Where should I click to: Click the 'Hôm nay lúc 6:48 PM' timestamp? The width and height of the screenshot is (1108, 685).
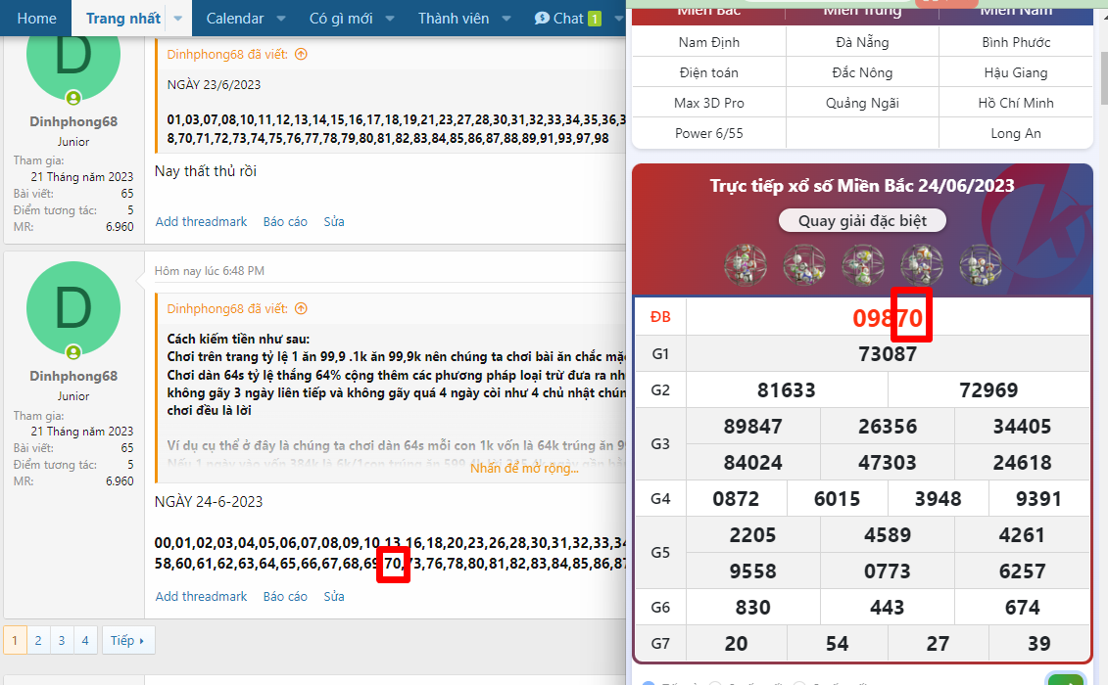(210, 271)
